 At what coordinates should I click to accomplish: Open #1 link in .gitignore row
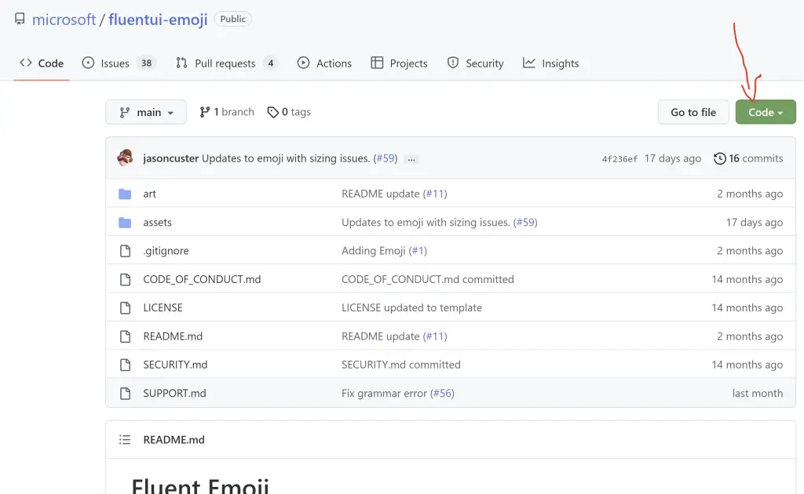[x=418, y=250]
